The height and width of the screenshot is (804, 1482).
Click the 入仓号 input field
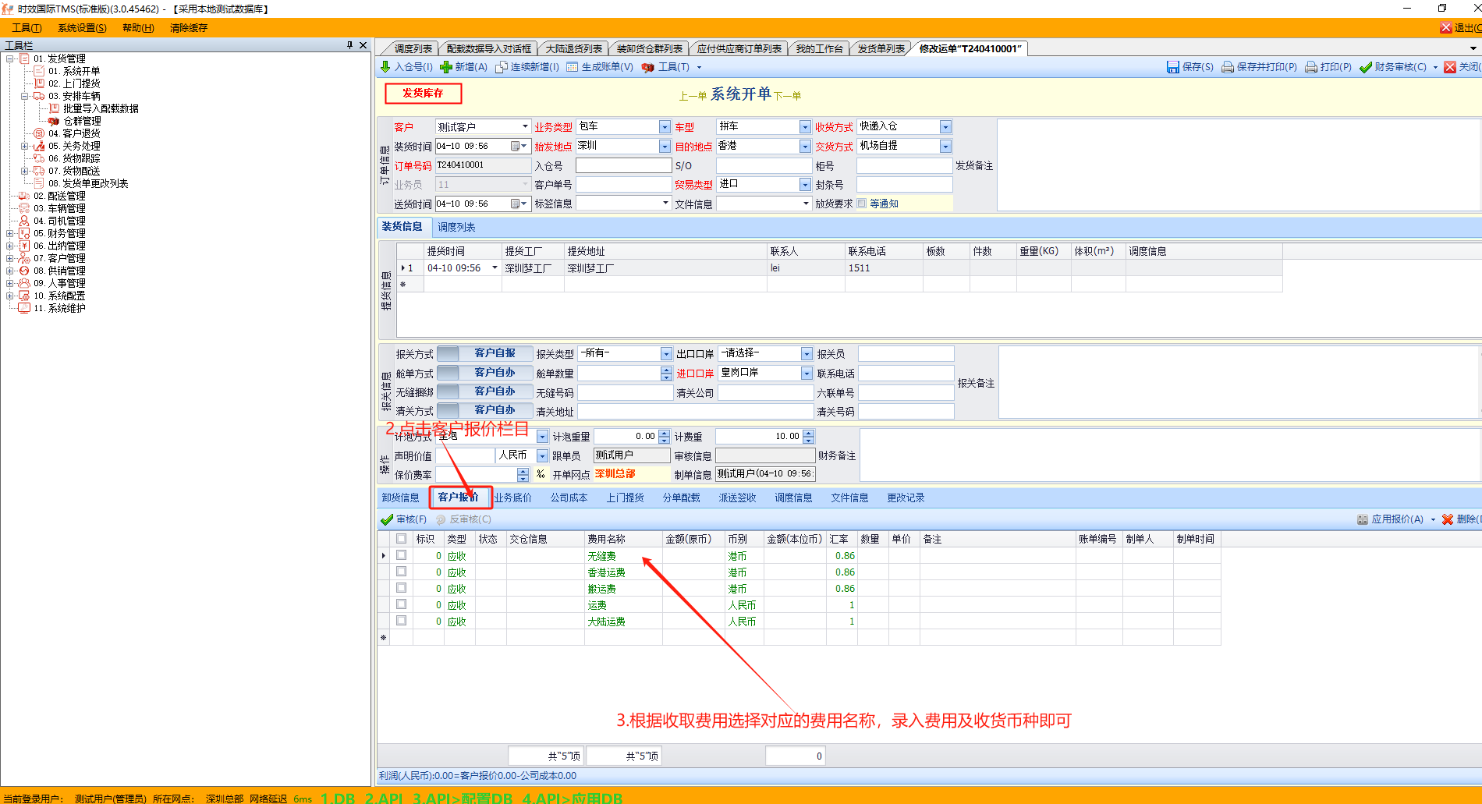(x=623, y=165)
